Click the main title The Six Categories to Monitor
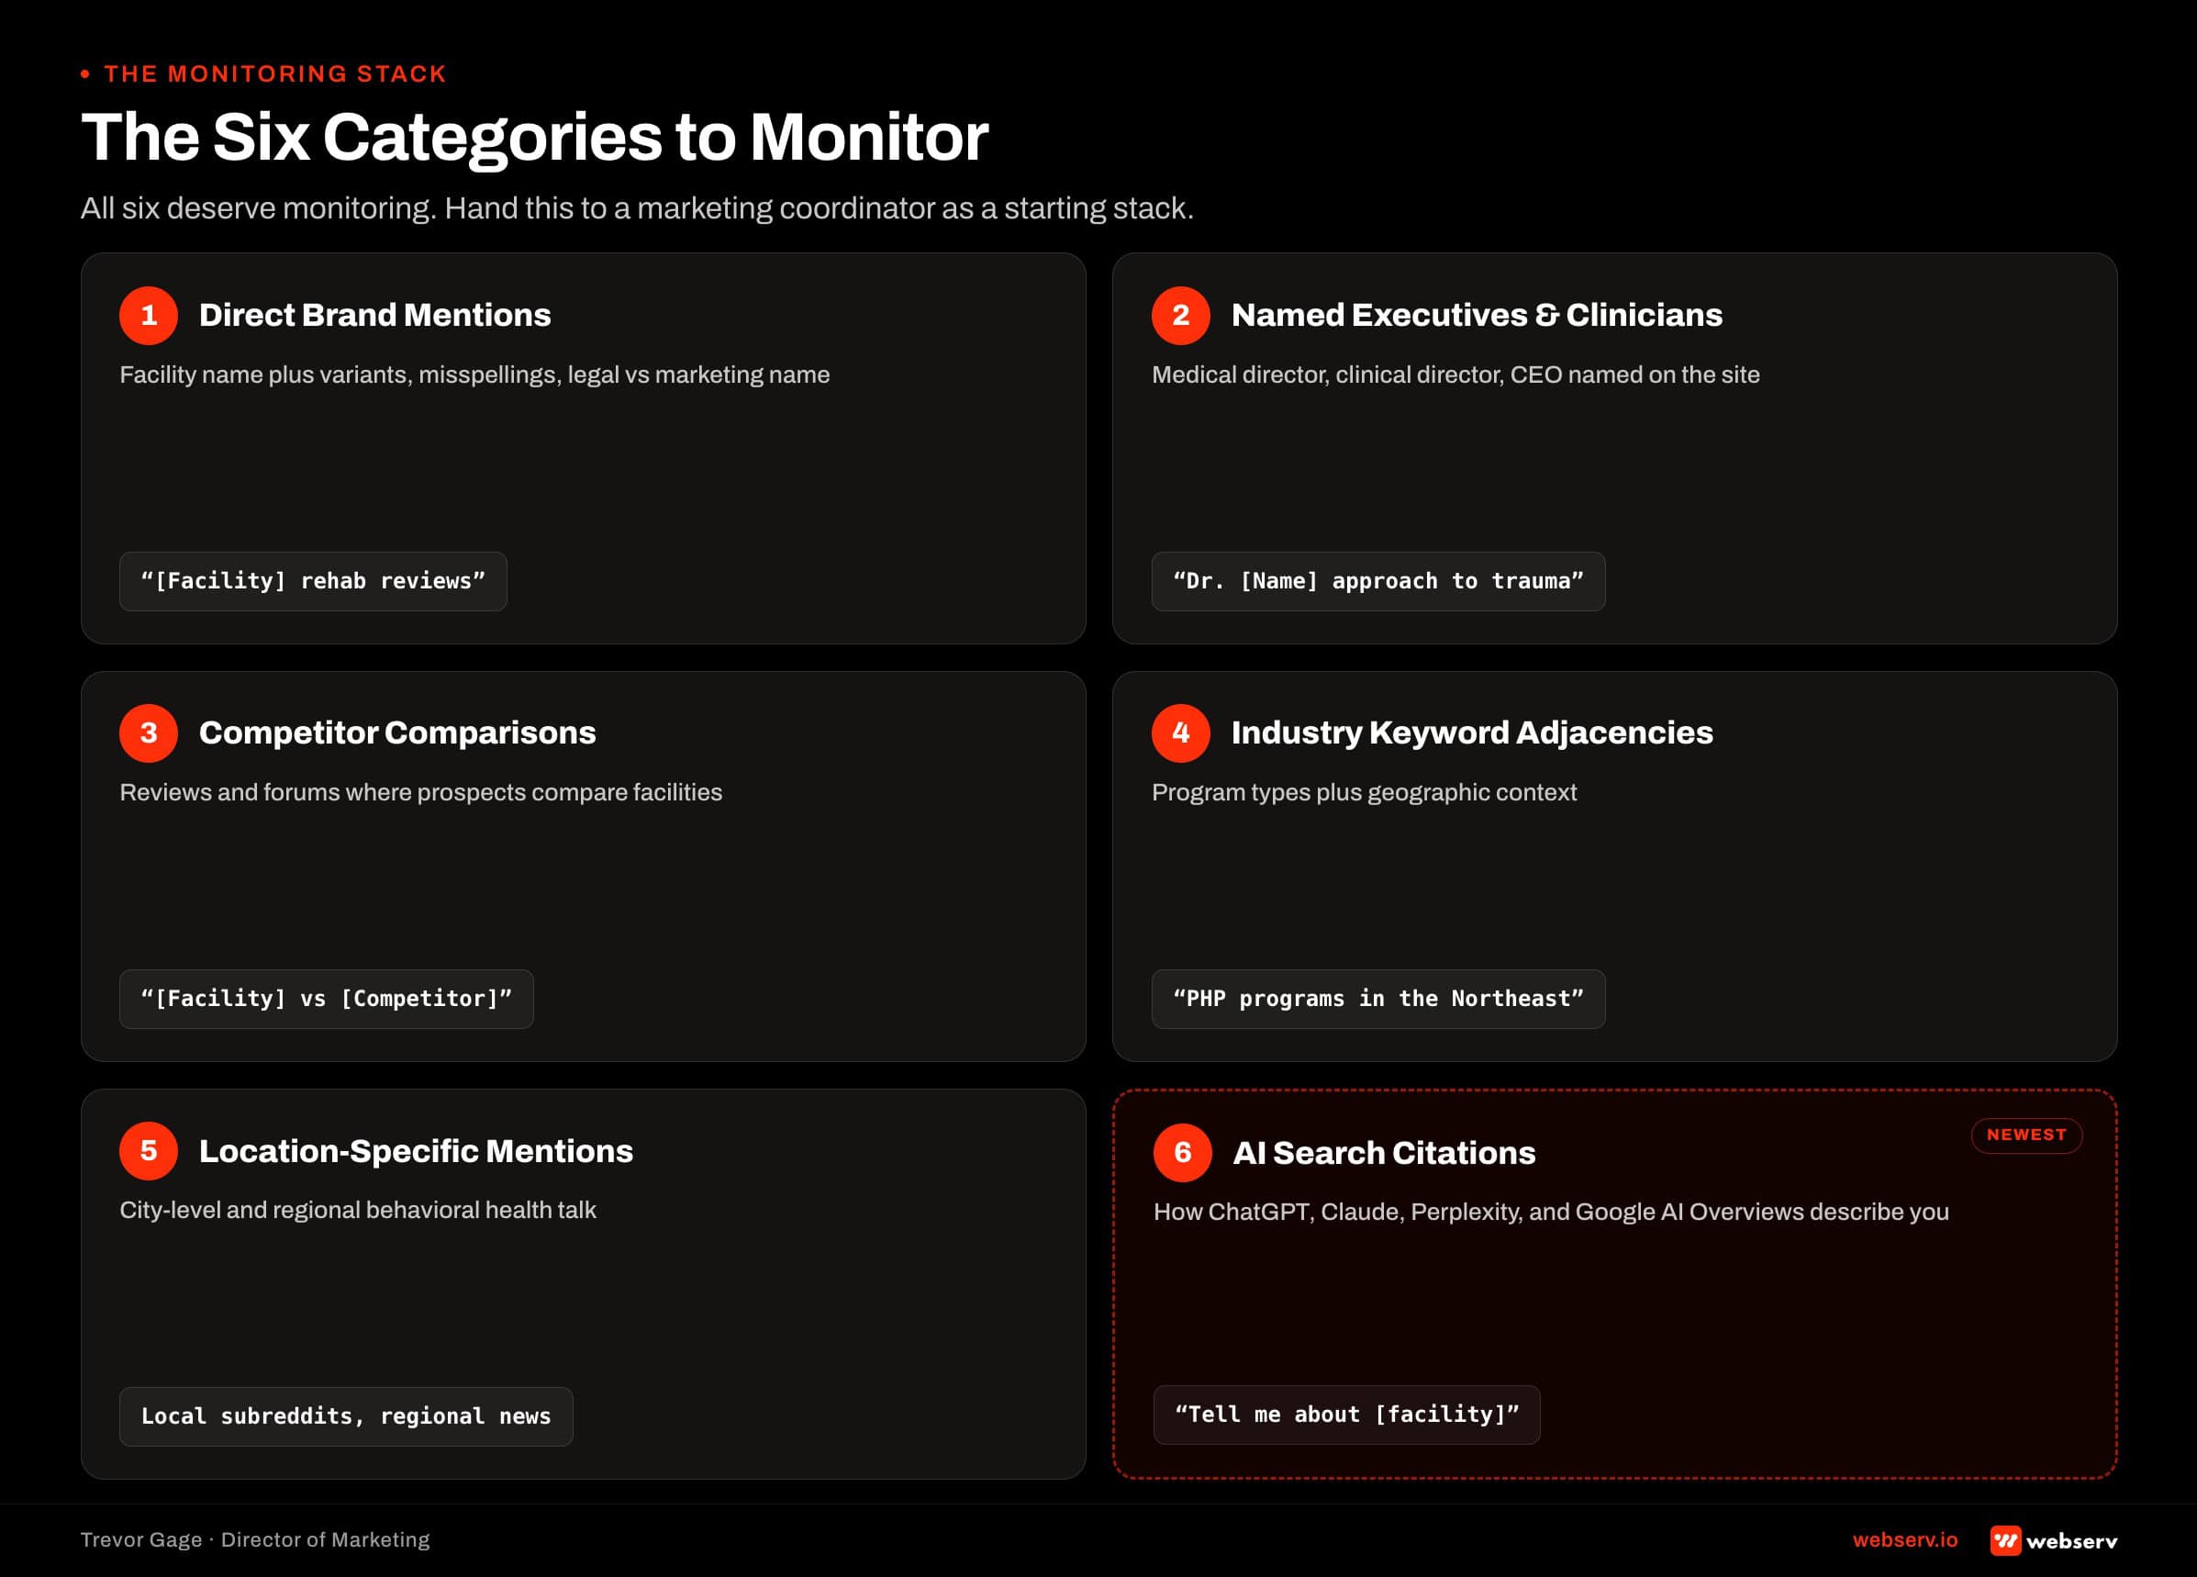2197x1577 pixels. click(x=535, y=138)
